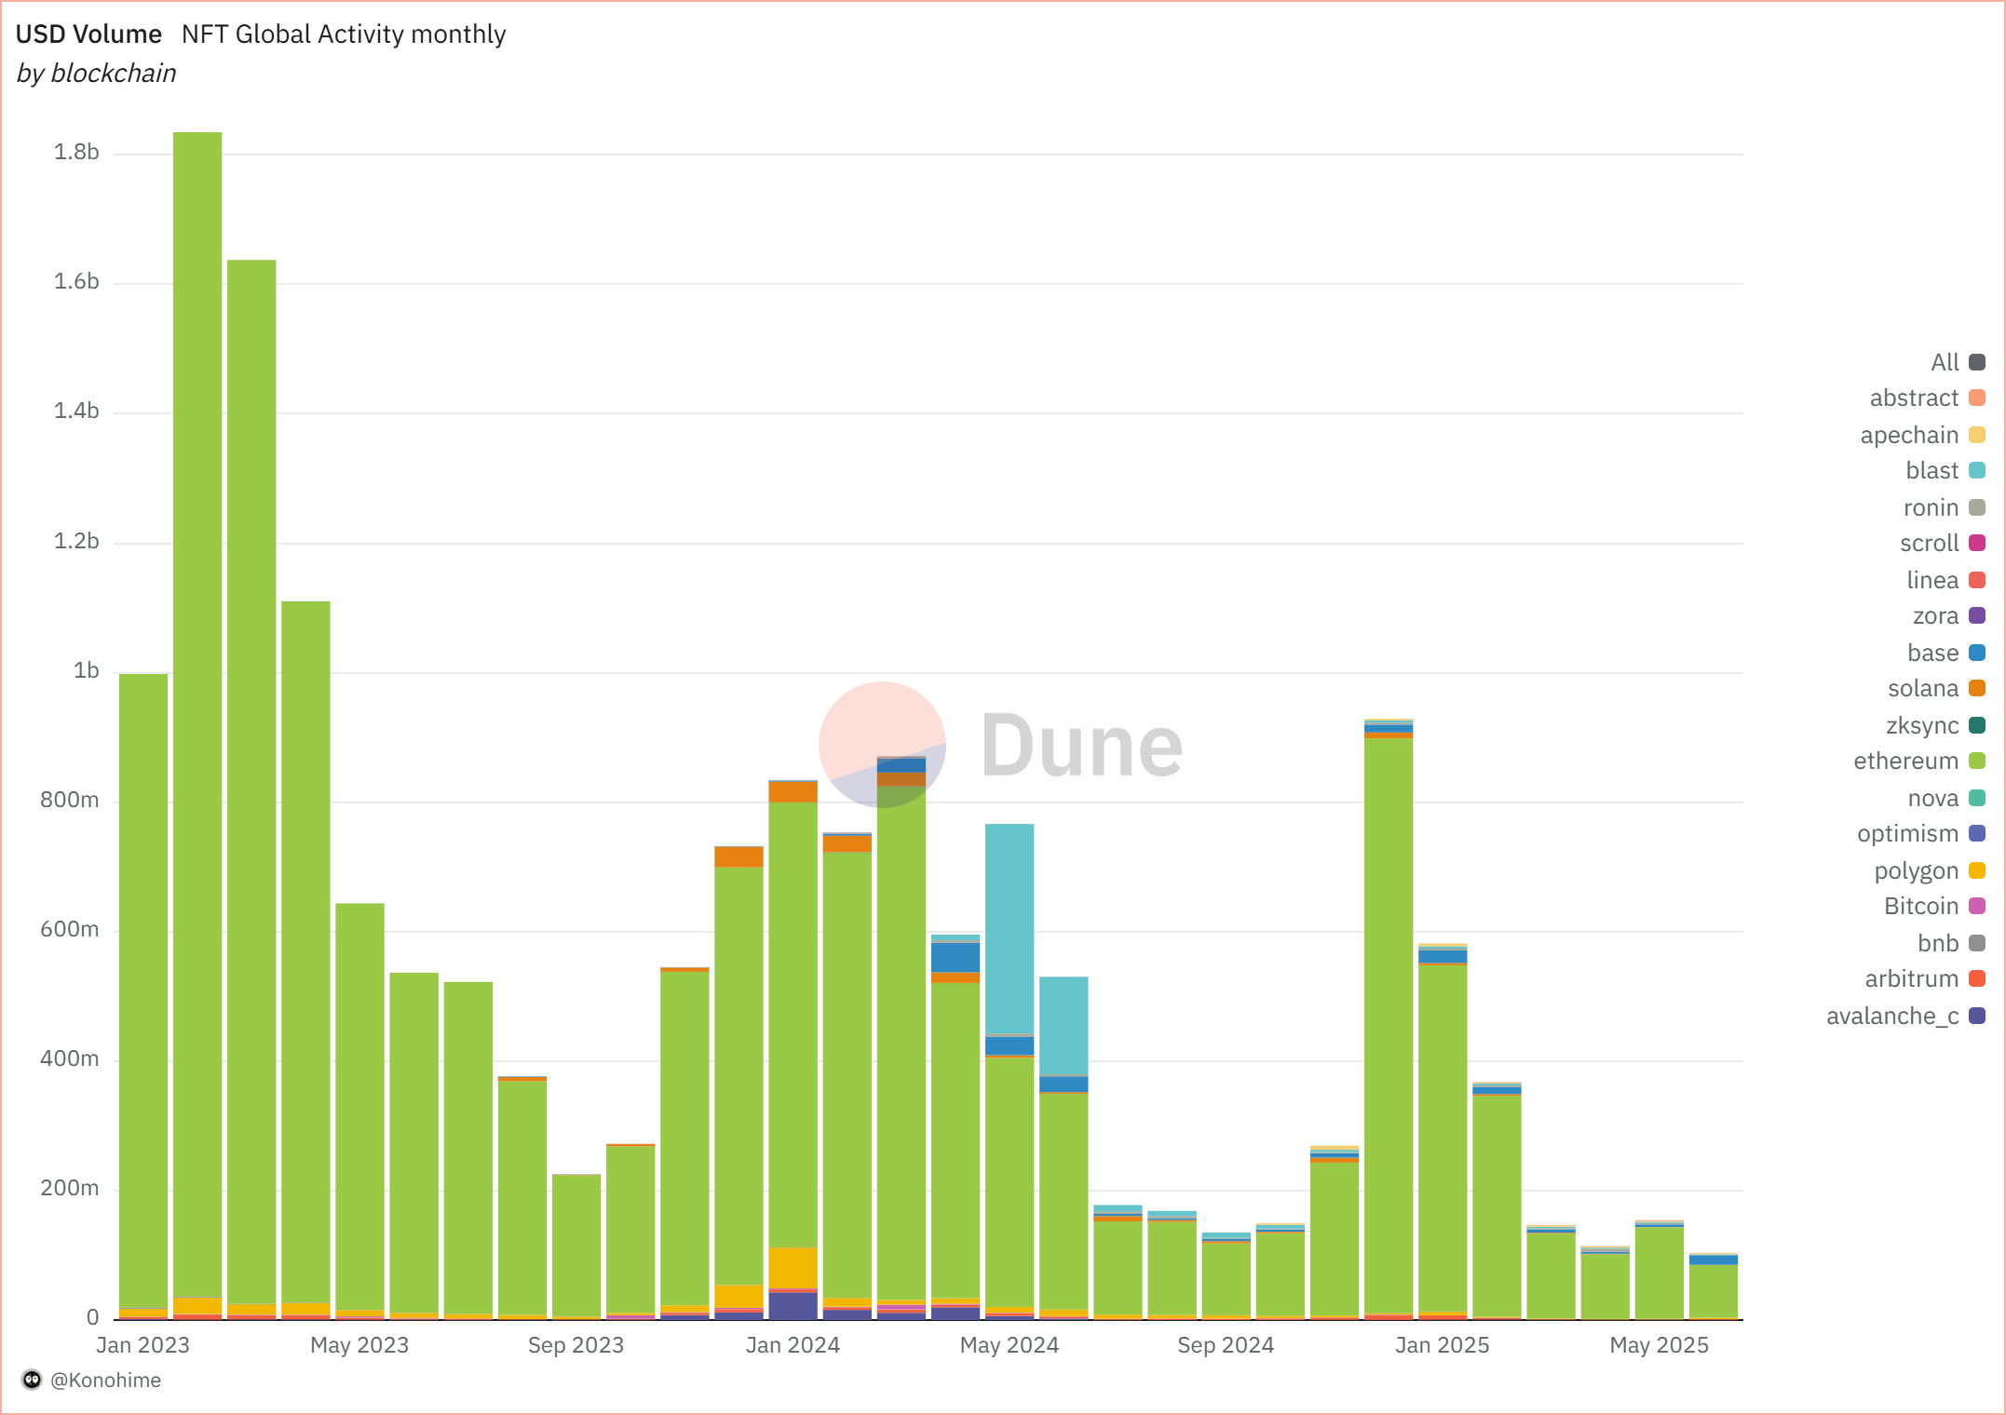The height and width of the screenshot is (1415, 2006).
Task: Toggle the solana series in legend
Action: point(1922,689)
